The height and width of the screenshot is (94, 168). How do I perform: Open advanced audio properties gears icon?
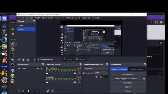pyautogui.click(x=48, y=91)
